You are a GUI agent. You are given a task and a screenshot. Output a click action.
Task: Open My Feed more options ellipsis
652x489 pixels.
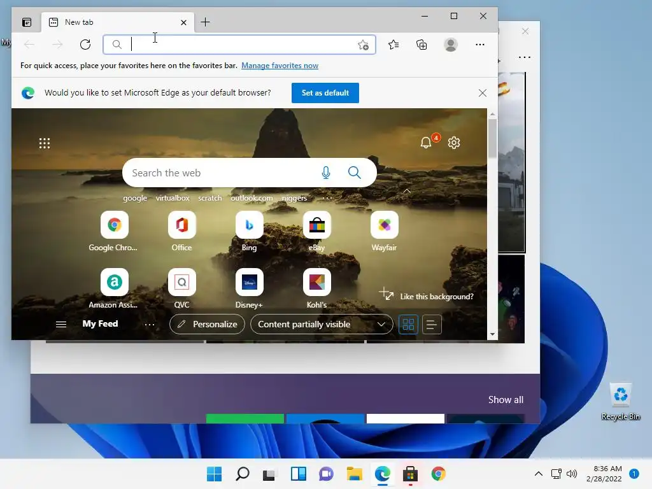(150, 324)
